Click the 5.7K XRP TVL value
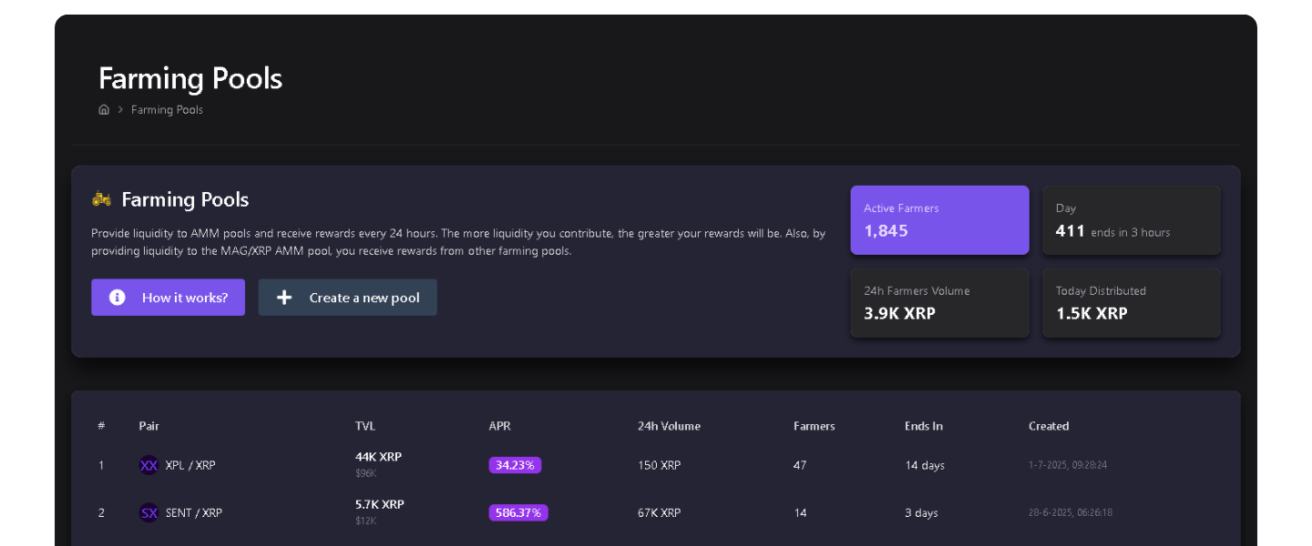This screenshot has height=546, width=1312. coord(380,504)
